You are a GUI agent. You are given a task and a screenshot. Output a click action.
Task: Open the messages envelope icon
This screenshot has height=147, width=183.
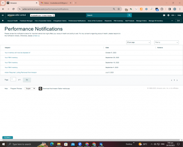pyautogui.click(x=164, y=15)
